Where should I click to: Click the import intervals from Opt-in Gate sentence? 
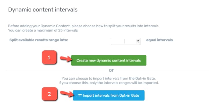tap(109, 78)
